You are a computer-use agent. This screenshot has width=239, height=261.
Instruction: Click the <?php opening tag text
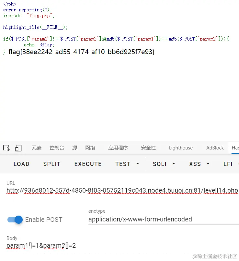10,4
